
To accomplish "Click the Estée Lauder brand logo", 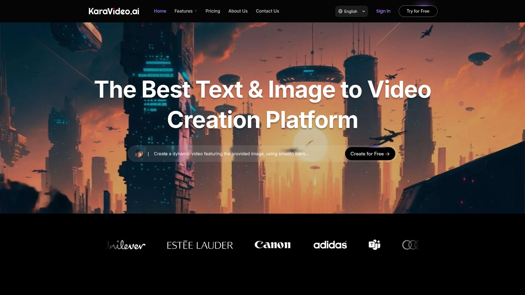I will tap(199, 245).
